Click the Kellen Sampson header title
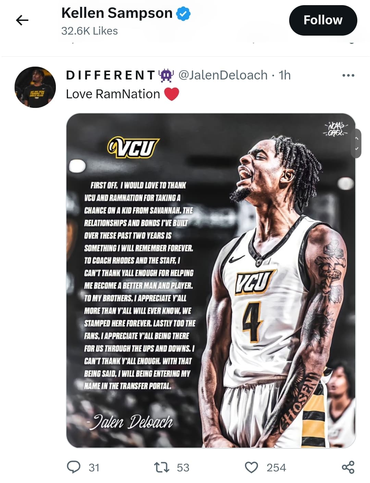 tap(117, 13)
